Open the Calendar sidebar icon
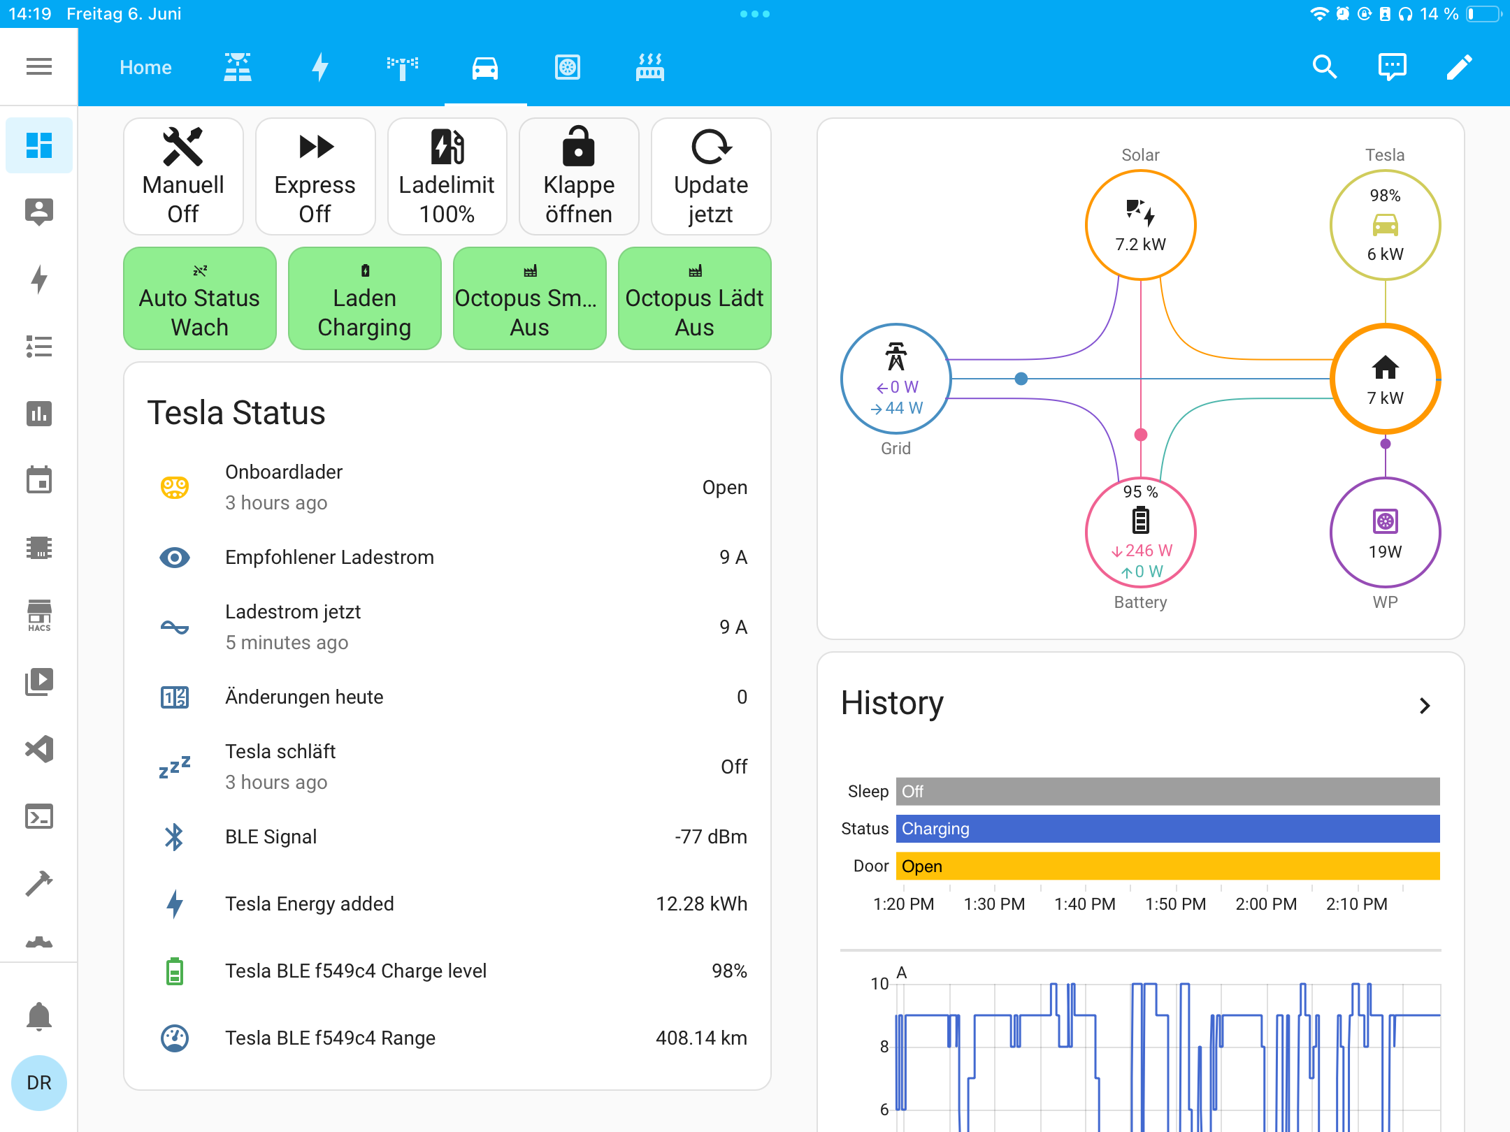The height and width of the screenshot is (1132, 1510). pyautogui.click(x=39, y=481)
